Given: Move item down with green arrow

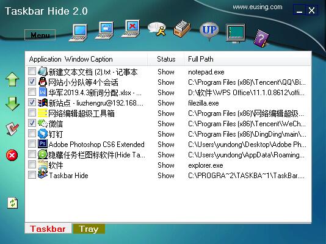Looking at the screenshot, I should pos(12,104).
